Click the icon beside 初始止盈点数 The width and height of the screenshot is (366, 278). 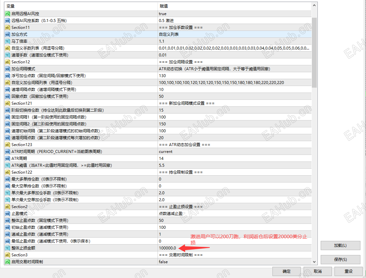coord(8,227)
